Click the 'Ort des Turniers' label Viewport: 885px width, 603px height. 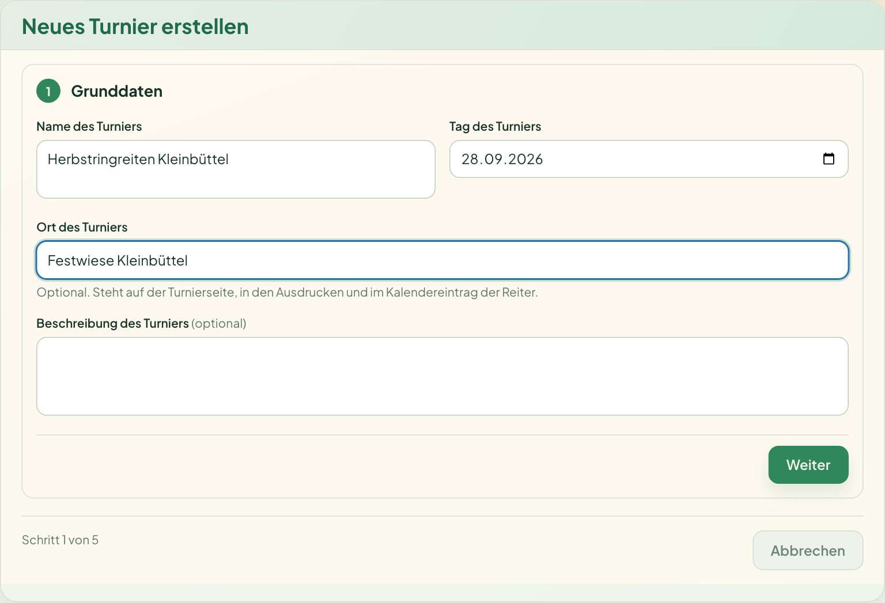tap(82, 227)
